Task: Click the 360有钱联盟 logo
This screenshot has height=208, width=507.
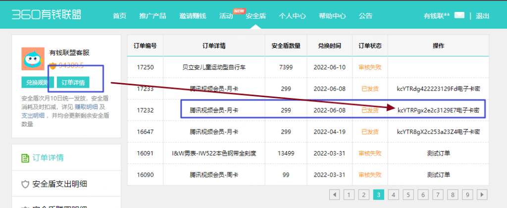Action: pos(47,14)
